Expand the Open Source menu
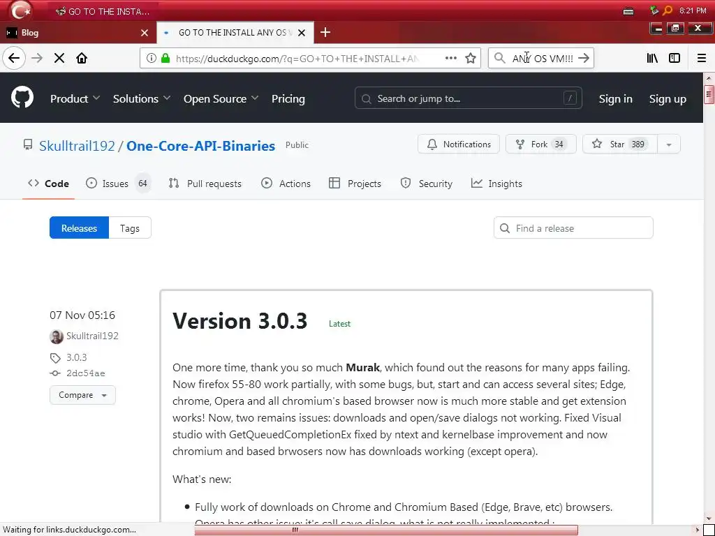 (x=221, y=99)
